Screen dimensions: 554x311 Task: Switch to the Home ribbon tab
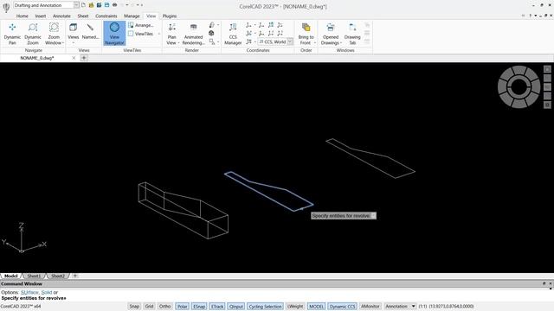click(22, 16)
